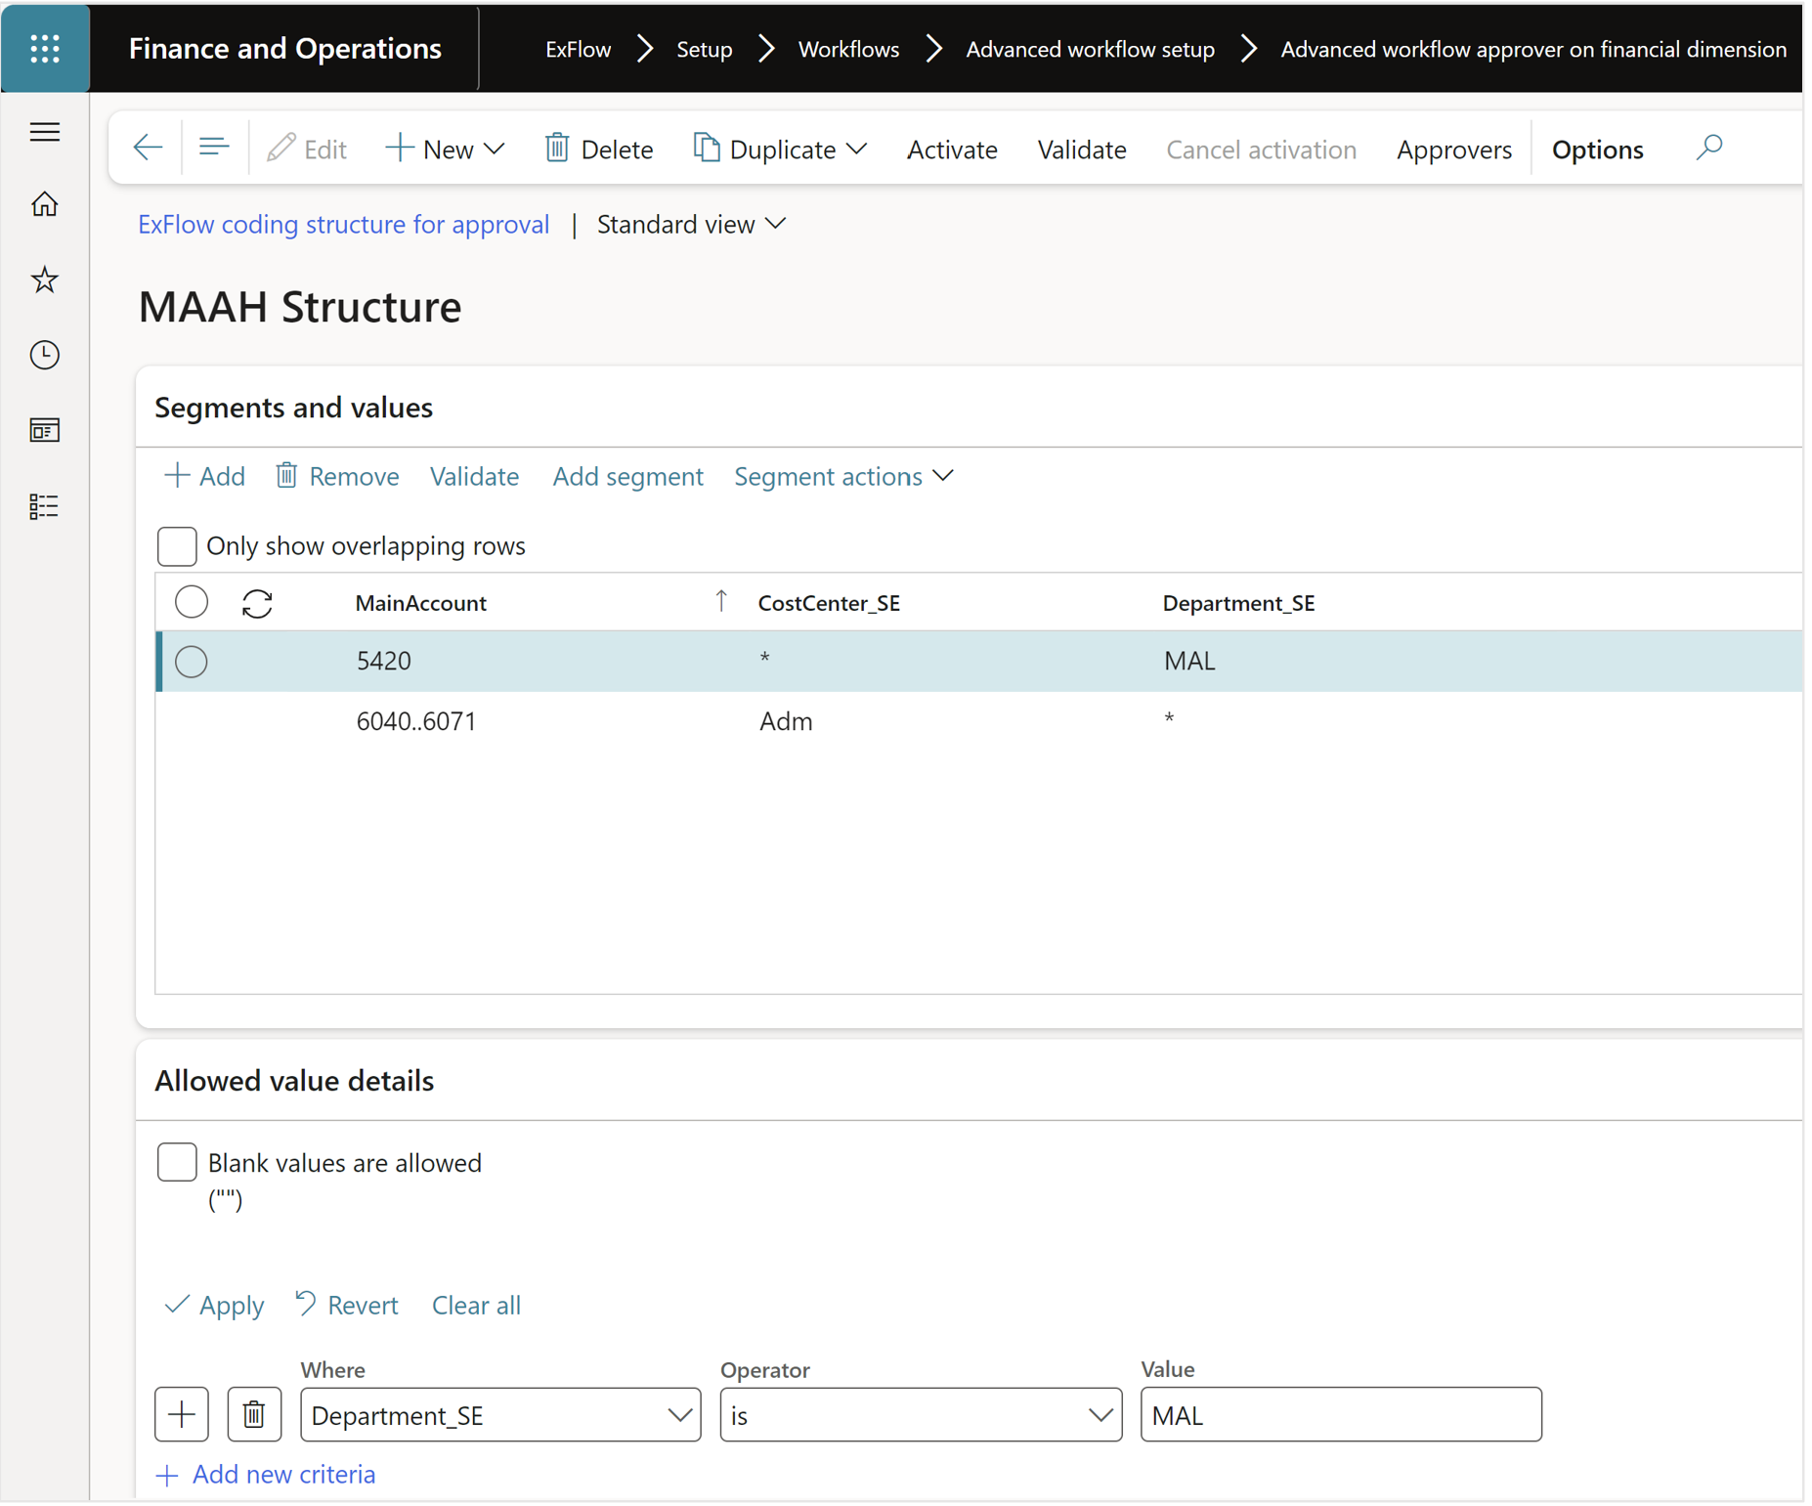Click the MainAccount column header

point(421,603)
